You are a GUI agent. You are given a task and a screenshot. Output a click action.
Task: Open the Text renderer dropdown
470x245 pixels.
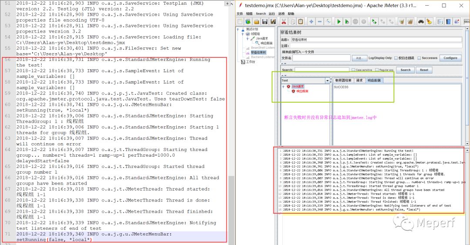click(327, 81)
